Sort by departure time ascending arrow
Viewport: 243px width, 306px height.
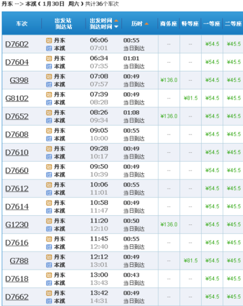coord(116,20)
